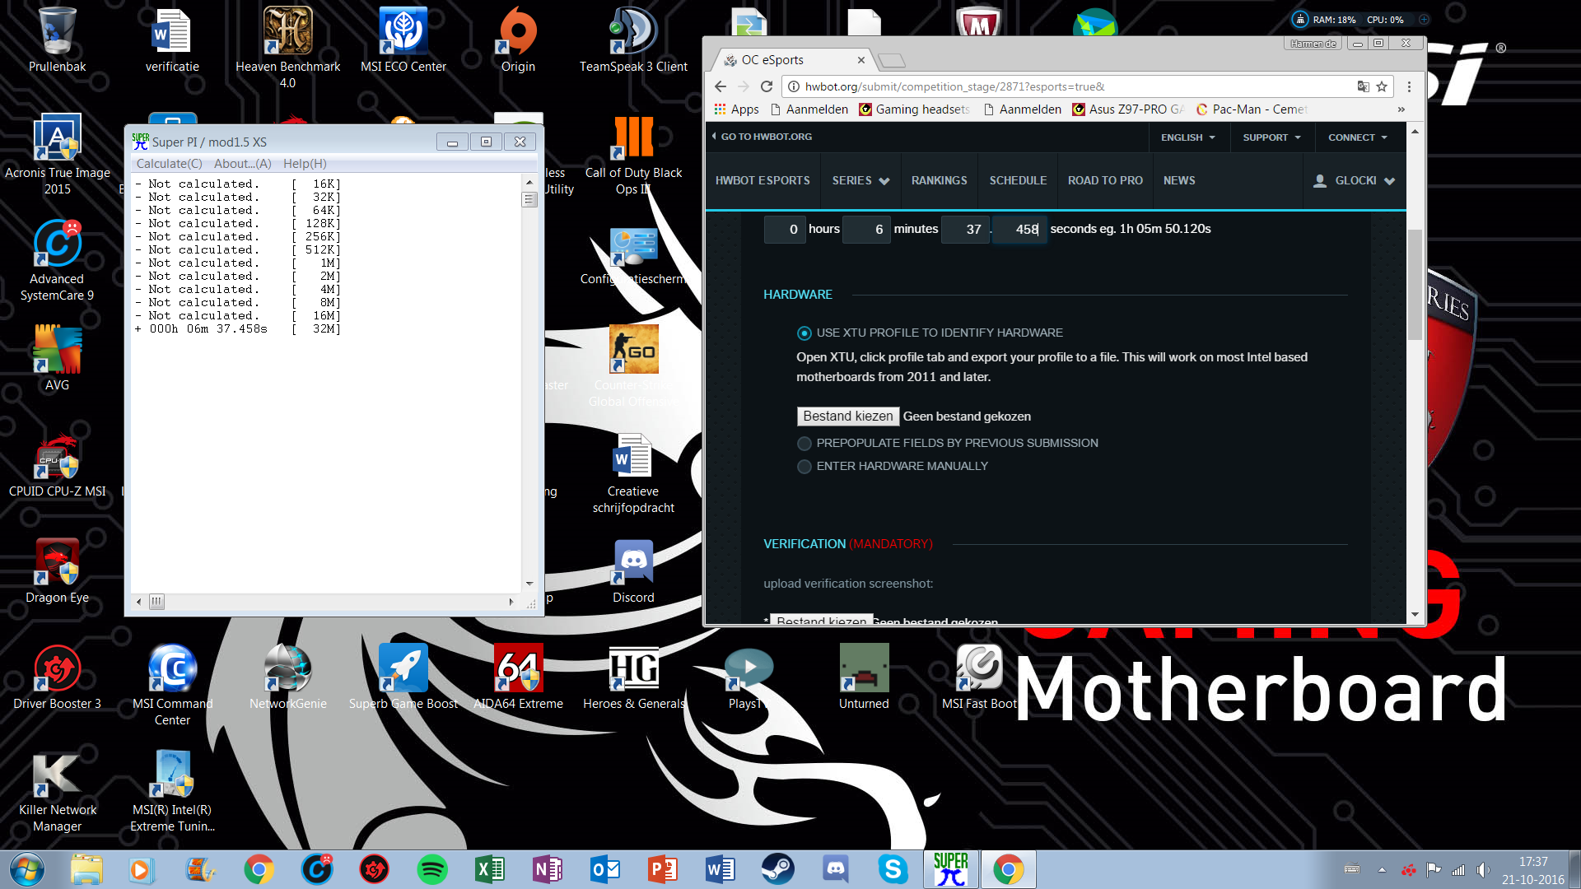Launch AIDA64 Extreme shortcut
The image size is (1581, 889).
click(x=518, y=677)
